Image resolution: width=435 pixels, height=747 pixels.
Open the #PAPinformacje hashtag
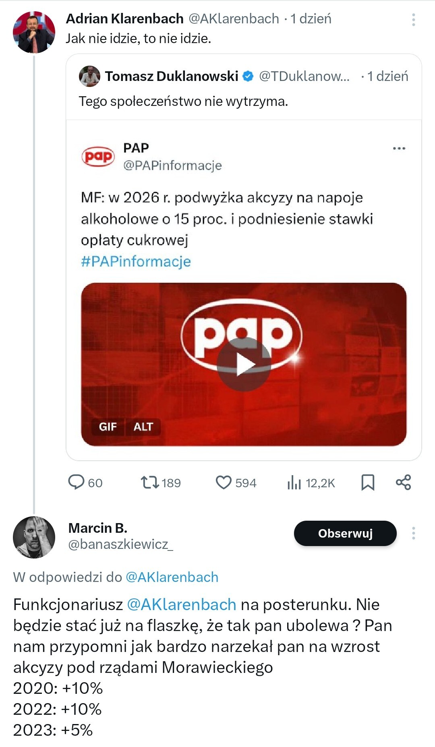pos(136,261)
